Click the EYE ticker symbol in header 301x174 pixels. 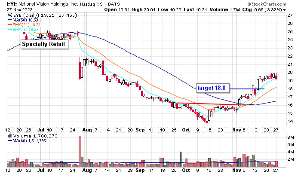click(12, 4)
